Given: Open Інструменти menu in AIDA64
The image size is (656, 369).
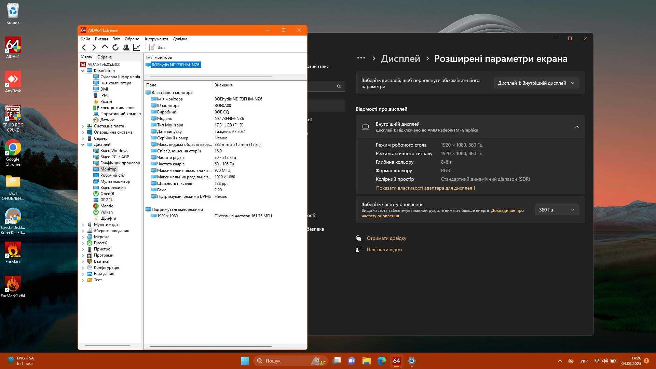Looking at the screenshot, I should [156, 39].
